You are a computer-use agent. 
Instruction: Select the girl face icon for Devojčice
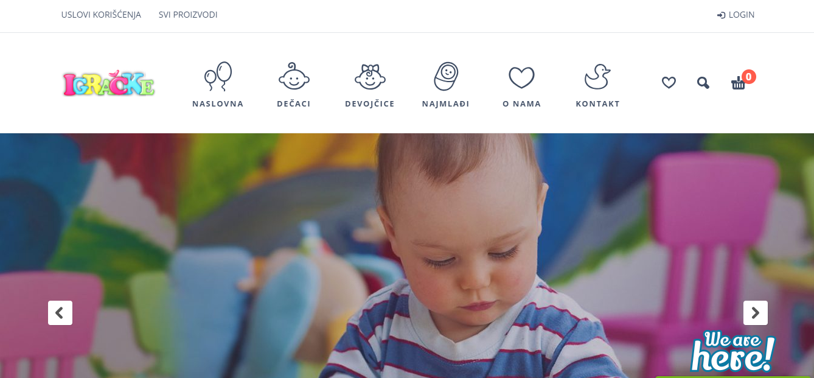tap(370, 77)
